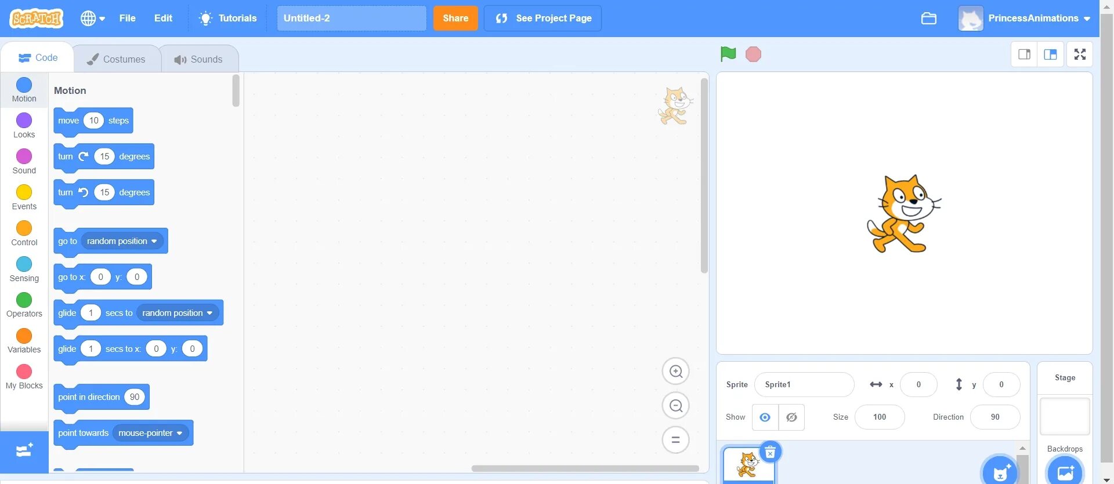Open the File menu
Image resolution: width=1114 pixels, height=484 pixels.
click(128, 19)
